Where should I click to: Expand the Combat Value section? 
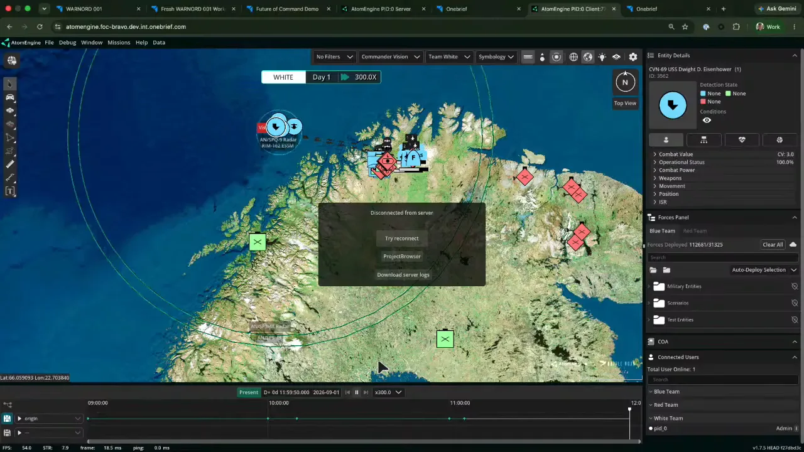pyautogui.click(x=724, y=154)
